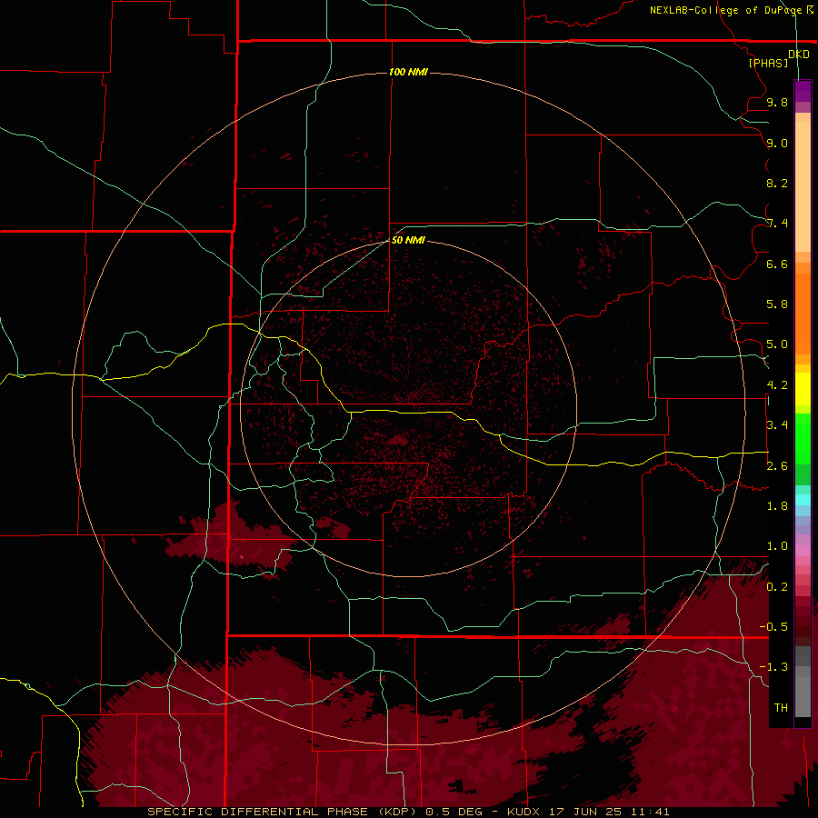This screenshot has height=818, width=818.
Task: Select the 9.8 value on the scale
Action: 777,102
